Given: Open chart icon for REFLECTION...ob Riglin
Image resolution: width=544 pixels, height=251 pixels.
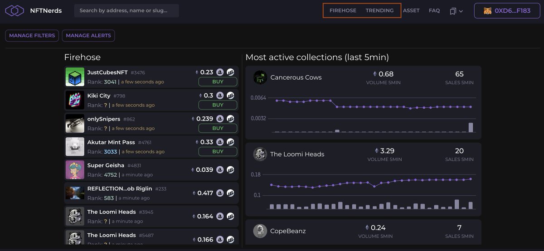Looking at the screenshot, I should point(230,193).
